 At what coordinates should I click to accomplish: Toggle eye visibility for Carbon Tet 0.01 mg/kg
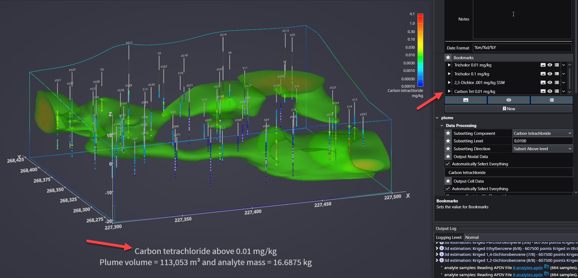(x=550, y=91)
